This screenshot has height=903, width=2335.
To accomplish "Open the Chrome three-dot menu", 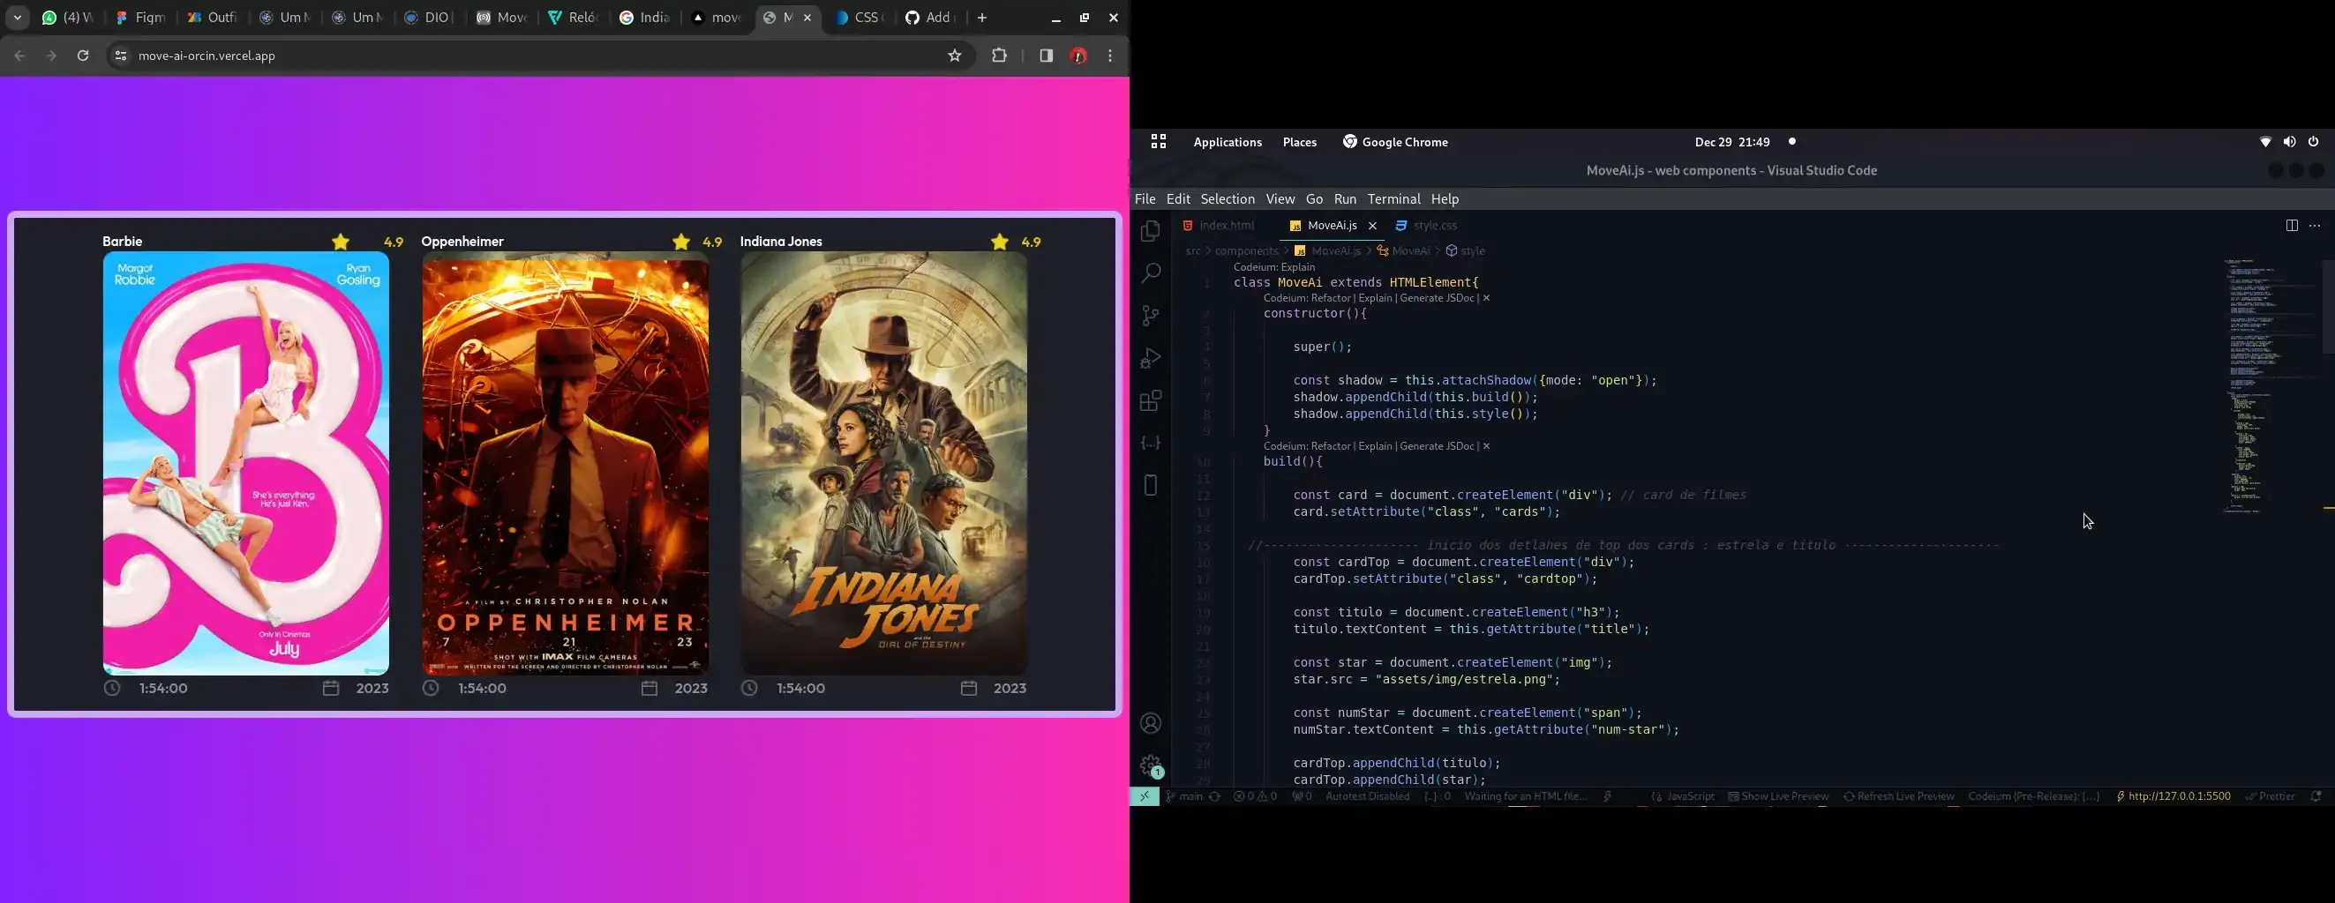I will coord(1109,56).
